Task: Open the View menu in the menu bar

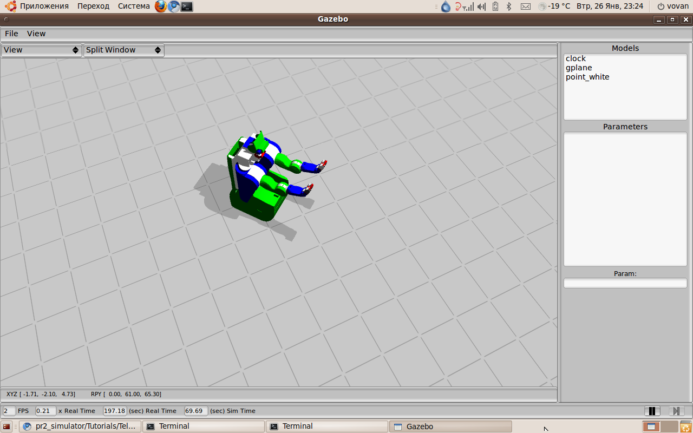Action: point(36,34)
